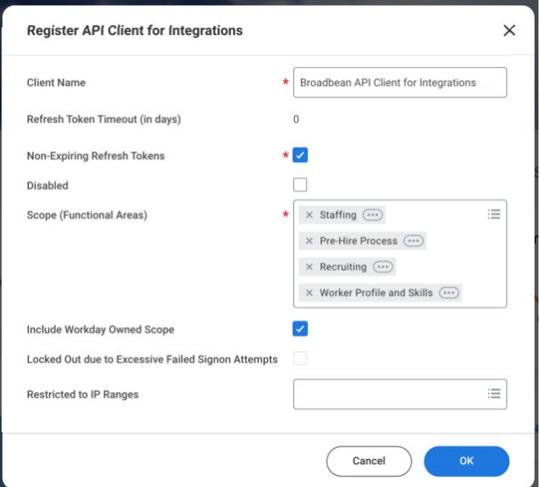This screenshot has height=487, width=540.
Task: Select the Recruiting scope text
Action: (x=343, y=266)
